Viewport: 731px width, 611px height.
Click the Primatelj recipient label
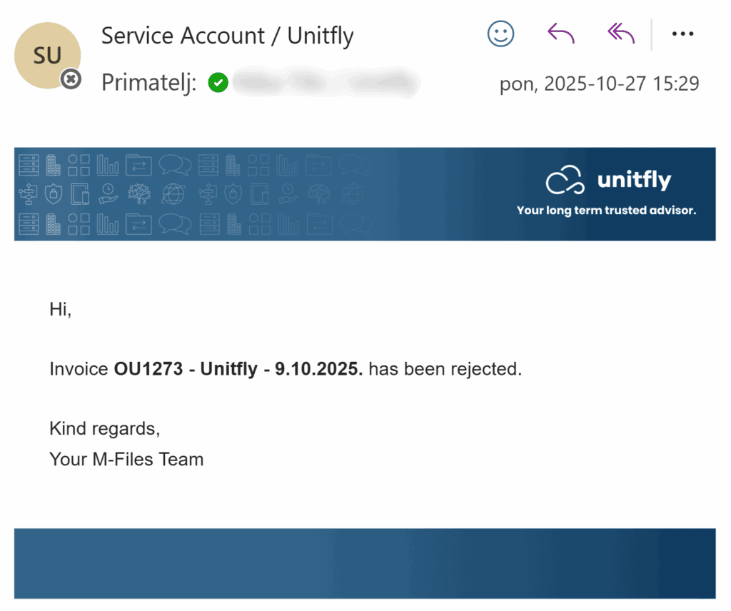[x=148, y=84]
